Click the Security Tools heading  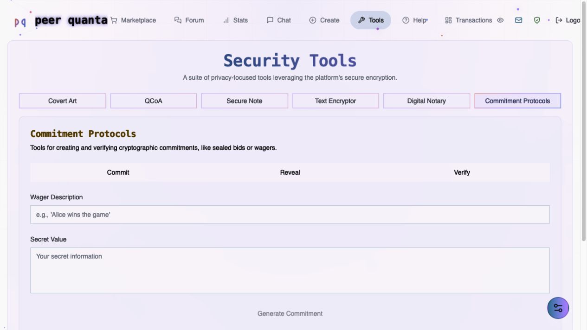(x=290, y=61)
